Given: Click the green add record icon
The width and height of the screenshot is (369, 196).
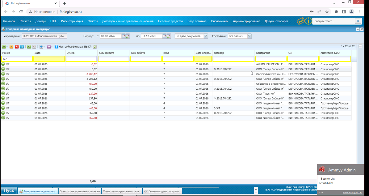Looking at the screenshot, I should [4, 47].
